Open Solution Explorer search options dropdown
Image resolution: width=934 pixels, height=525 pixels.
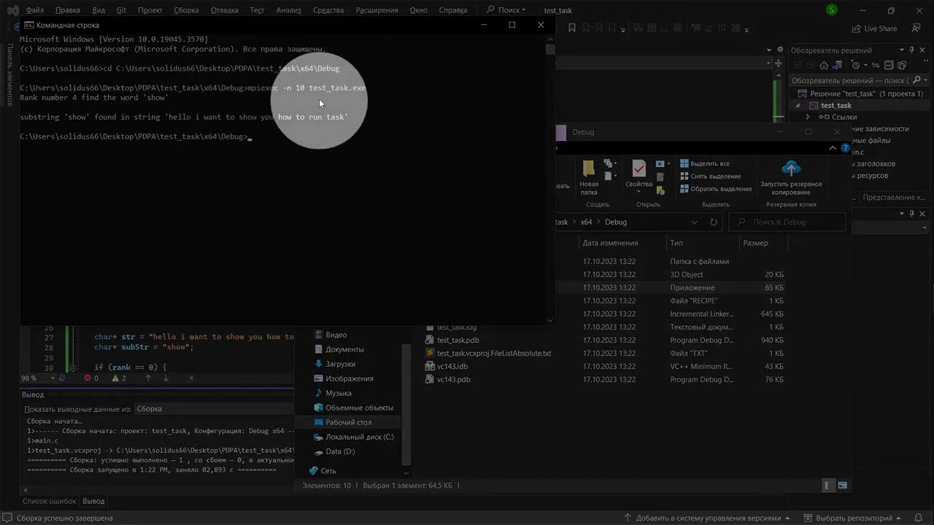[926, 80]
